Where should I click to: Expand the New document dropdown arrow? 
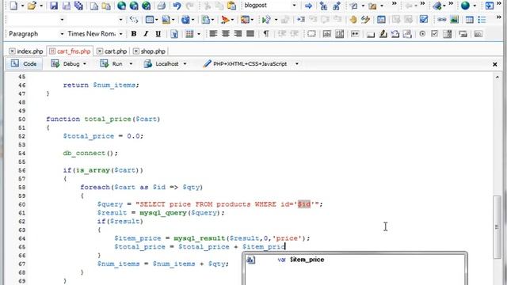coord(22,6)
